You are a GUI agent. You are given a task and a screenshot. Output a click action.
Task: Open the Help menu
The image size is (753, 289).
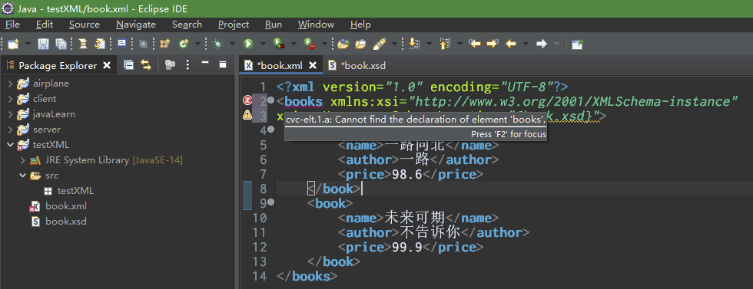pos(360,25)
